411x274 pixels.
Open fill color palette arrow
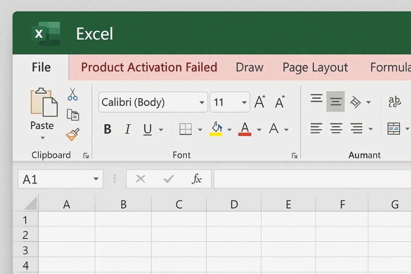click(229, 130)
